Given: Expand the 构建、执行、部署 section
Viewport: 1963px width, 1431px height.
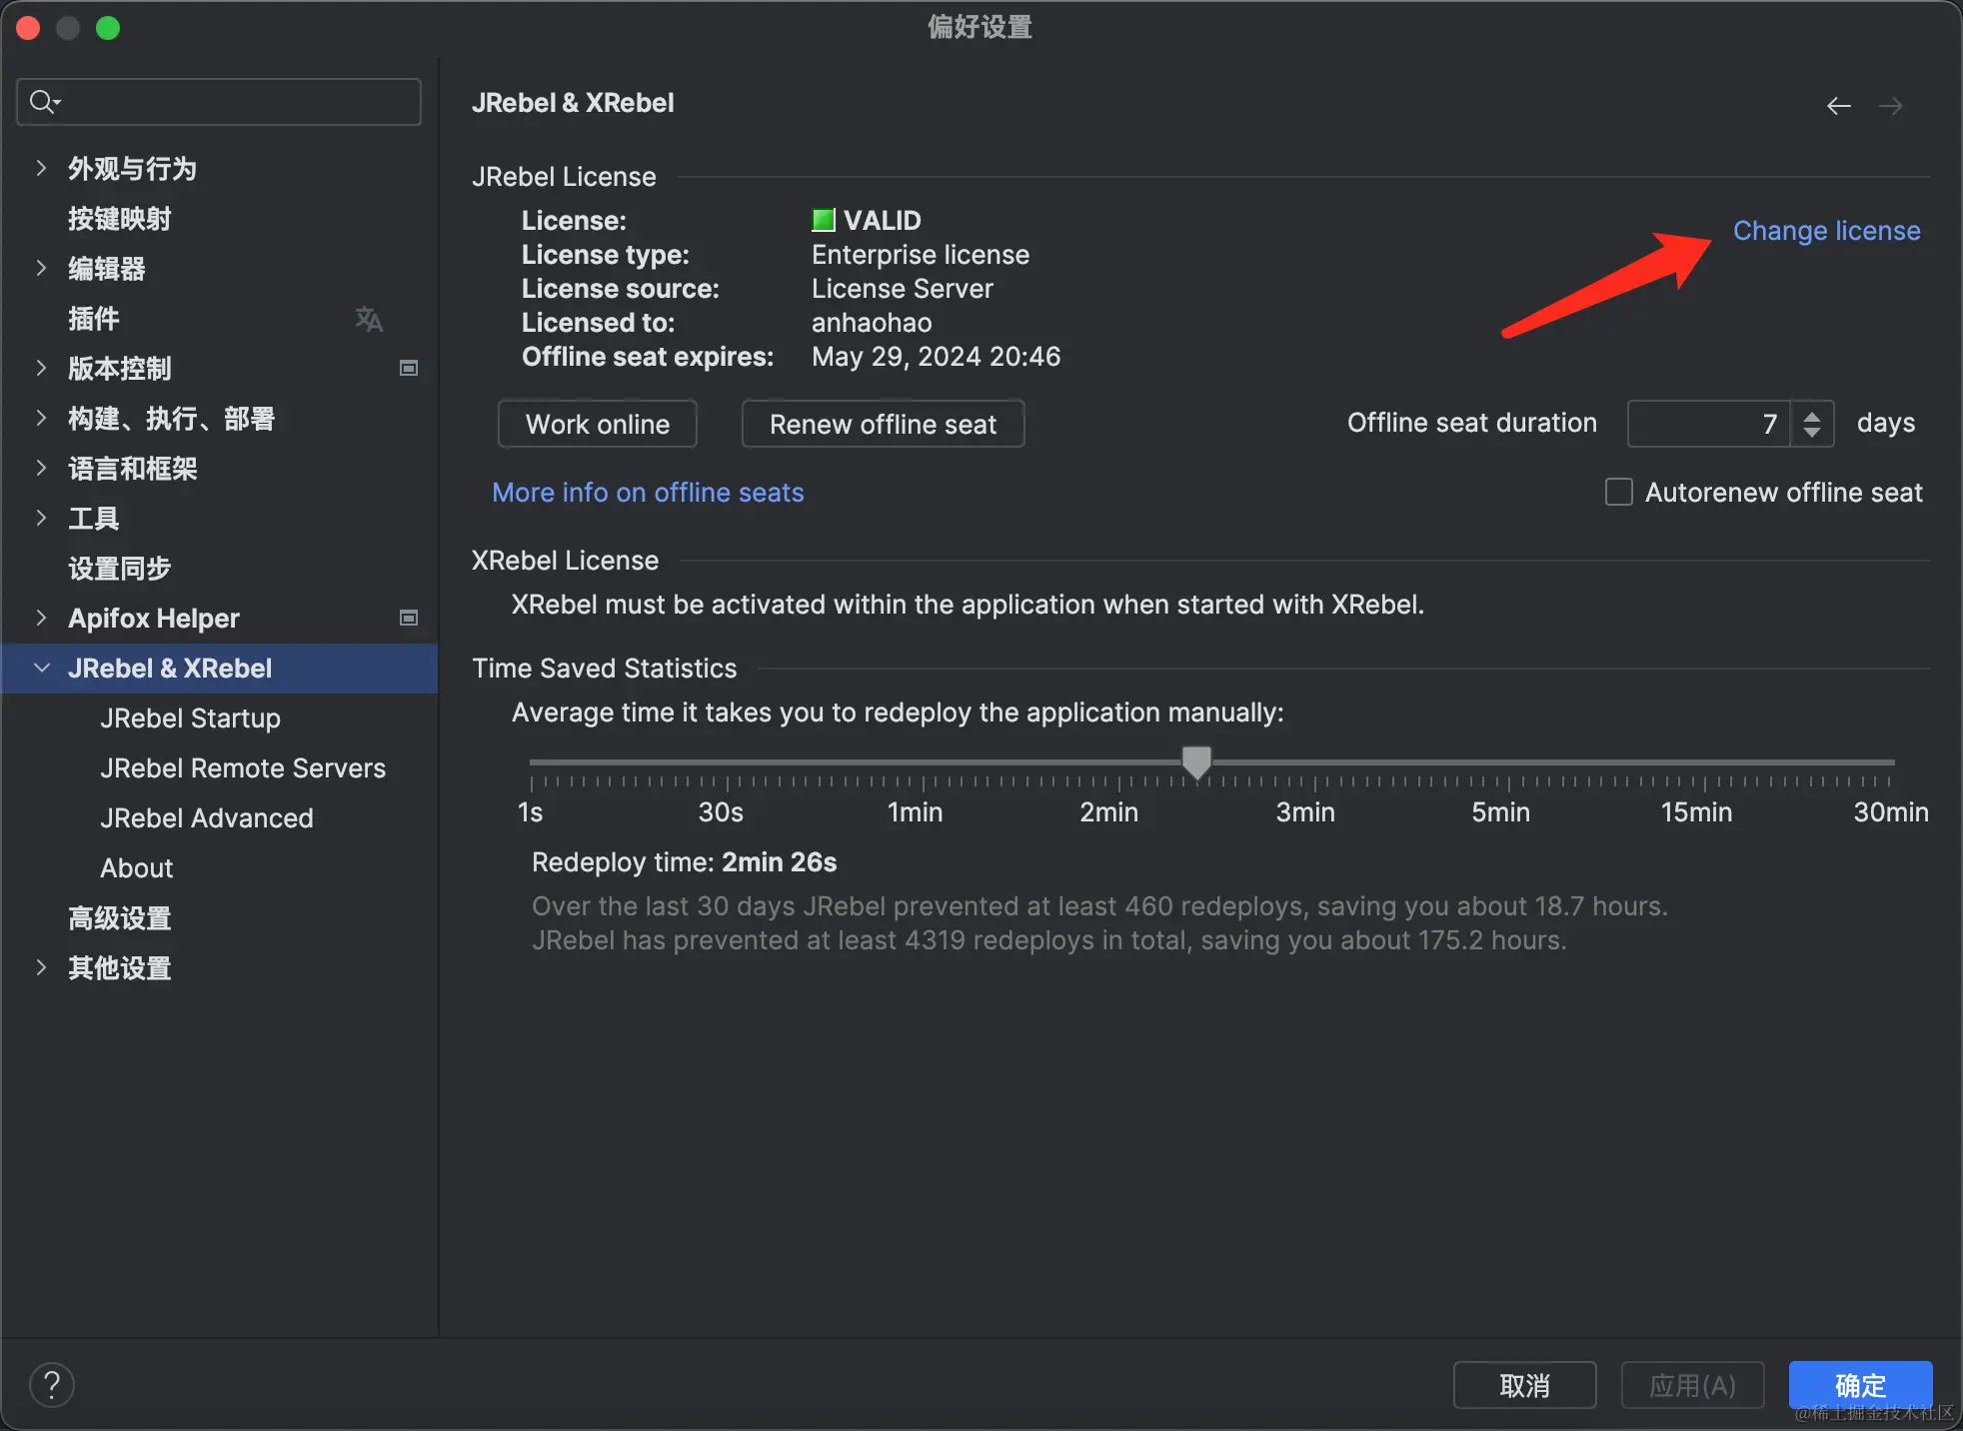Looking at the screenshot, I should click(x=41, y=418).
